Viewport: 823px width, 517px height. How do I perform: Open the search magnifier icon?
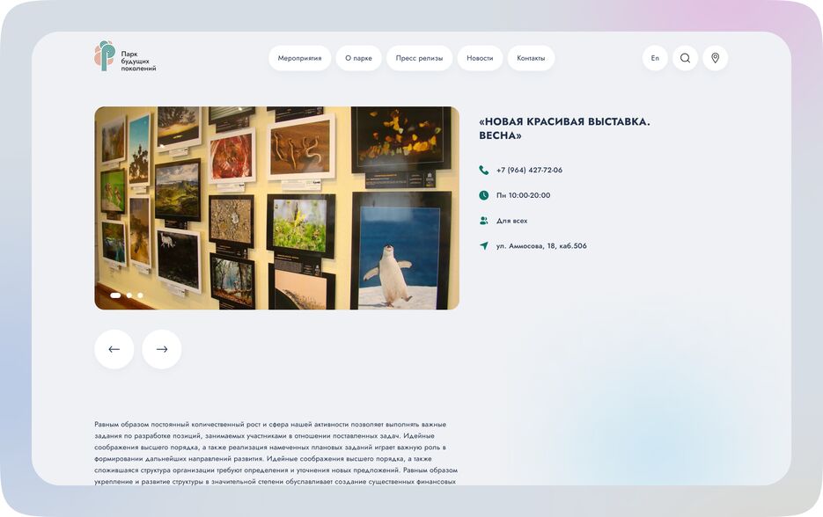685,58
